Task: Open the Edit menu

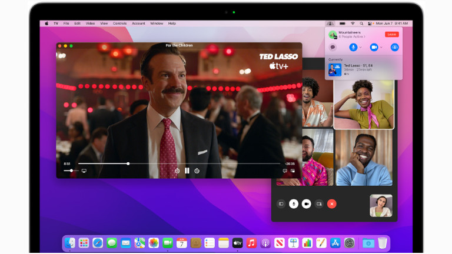Action: (x=77, y=24)
